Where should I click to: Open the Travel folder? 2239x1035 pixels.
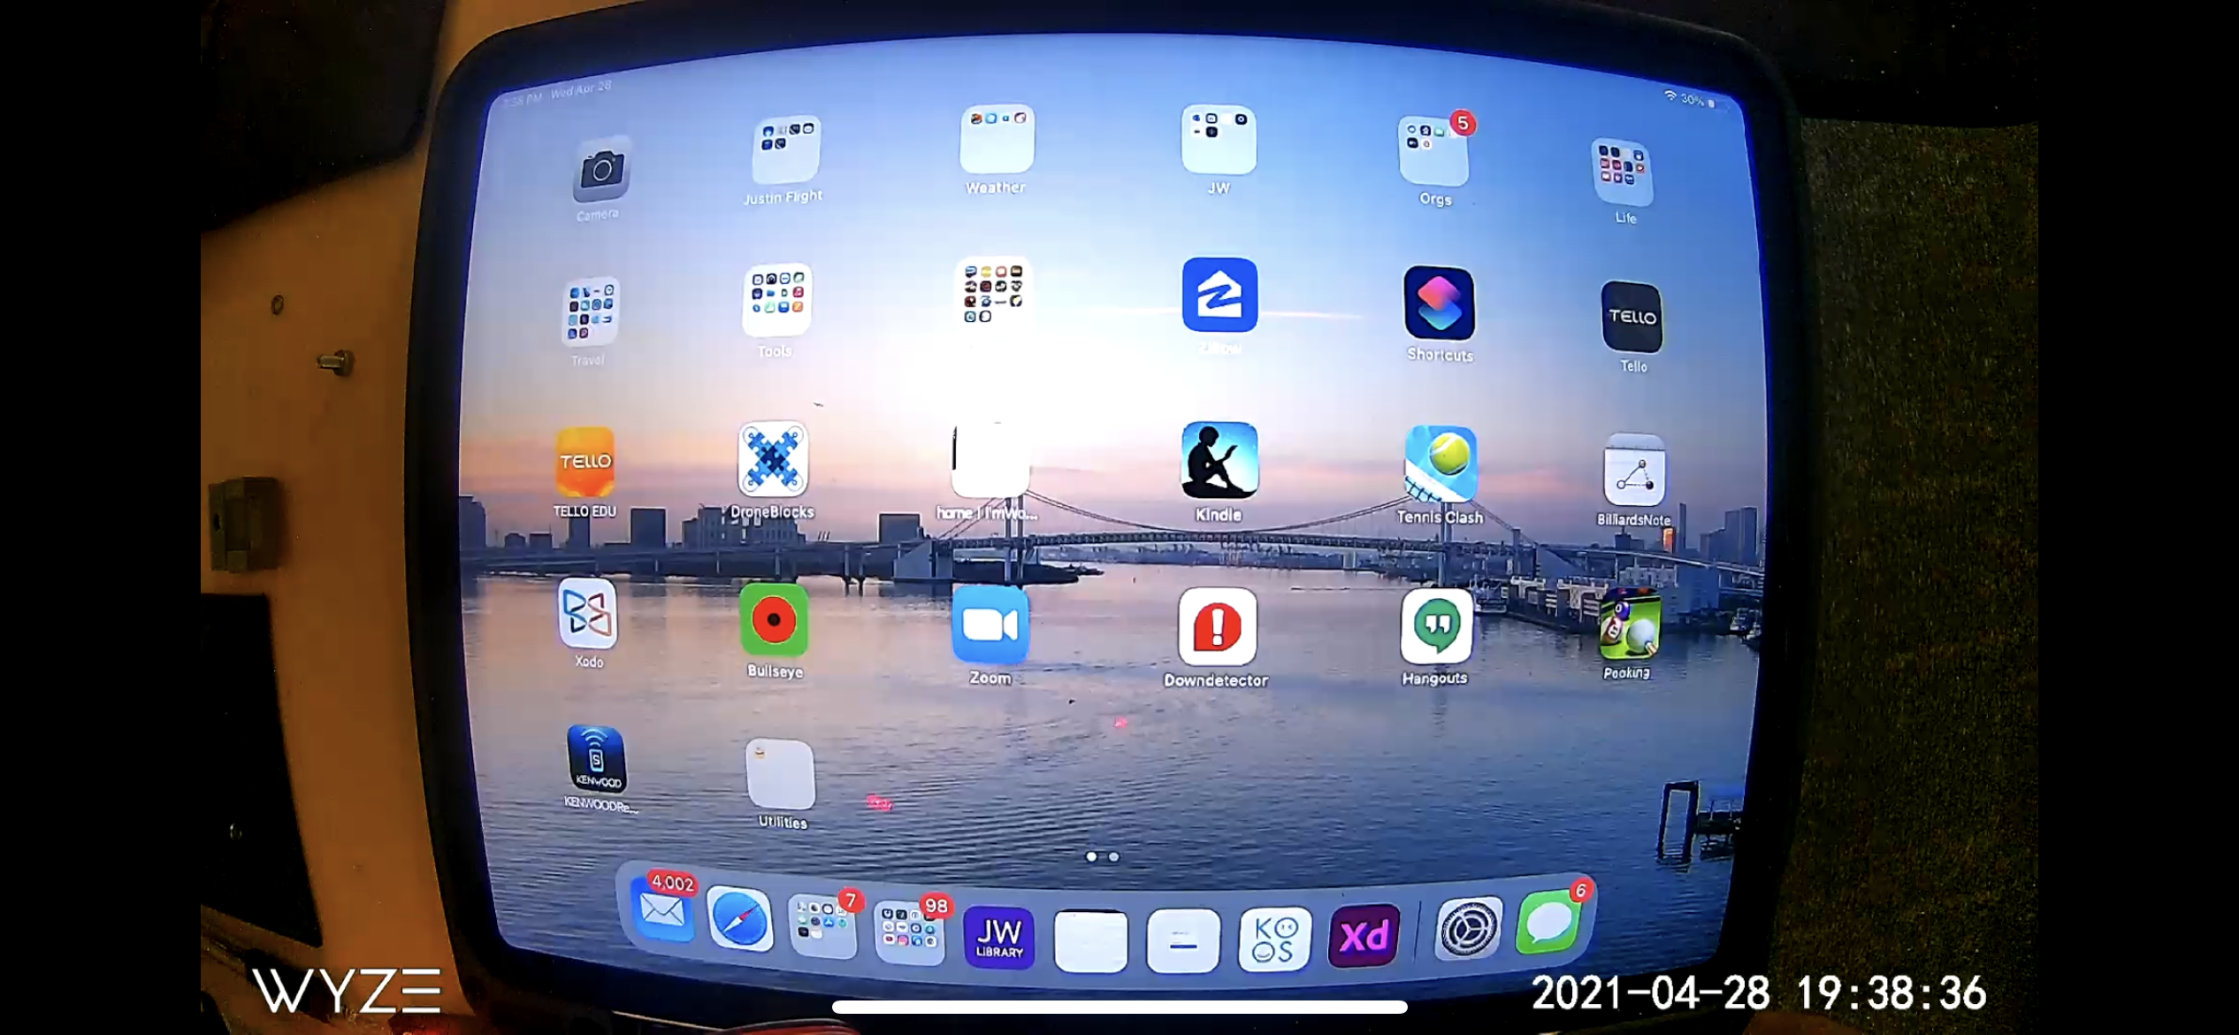point(590,311)
